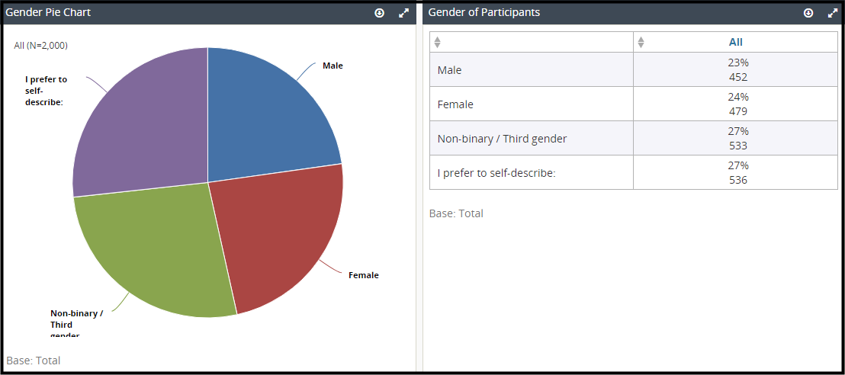
Task: Sort table by the row label column arrows
Action: [x=437, y=42]
